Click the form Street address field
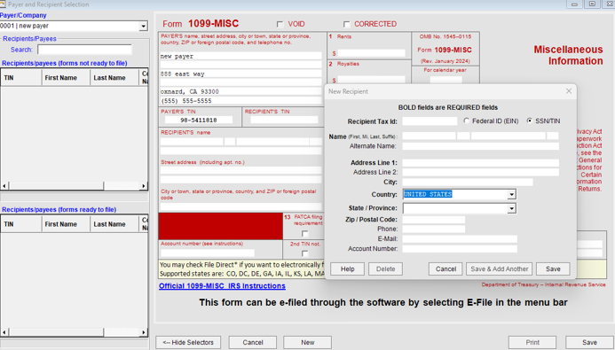Viewport: 615px width, 350px height. [x=240, y=170]
